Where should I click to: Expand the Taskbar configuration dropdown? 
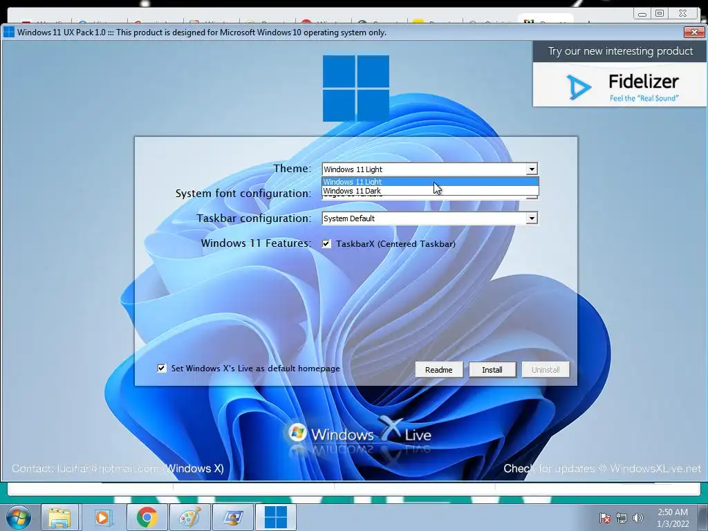tap(532, 218)
